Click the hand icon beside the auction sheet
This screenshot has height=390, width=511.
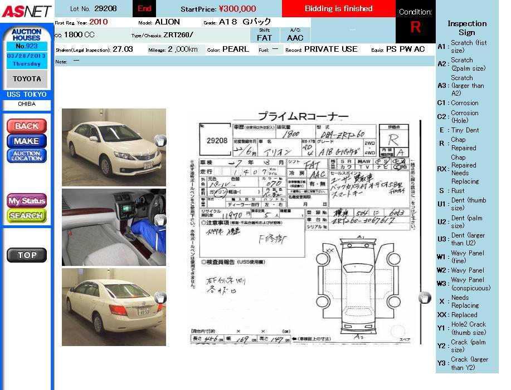click(x=425, y=298)
